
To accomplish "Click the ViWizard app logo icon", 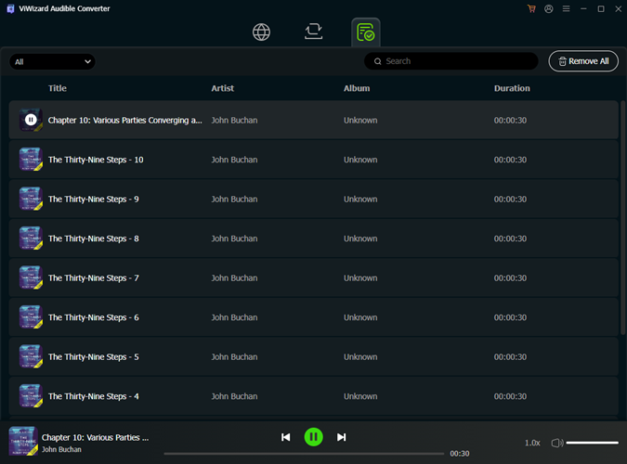I will [x=11, y=8].
